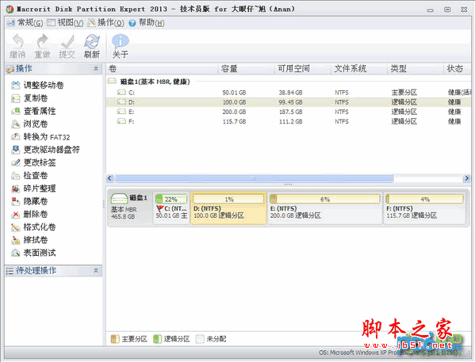Viewport: 475px width, 362px height.
Task: Click the 主要分区 type cell for C:
Action: tap(404, 93)
